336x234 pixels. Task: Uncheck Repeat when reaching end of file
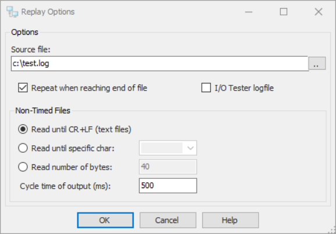(x=23, y=88)
